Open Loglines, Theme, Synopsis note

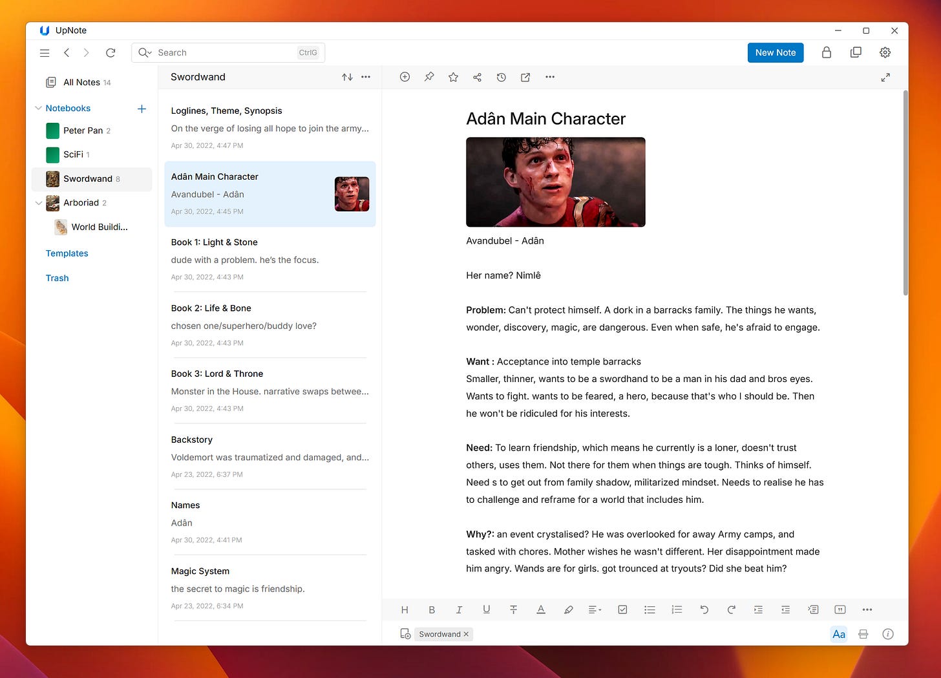(270, 128)
